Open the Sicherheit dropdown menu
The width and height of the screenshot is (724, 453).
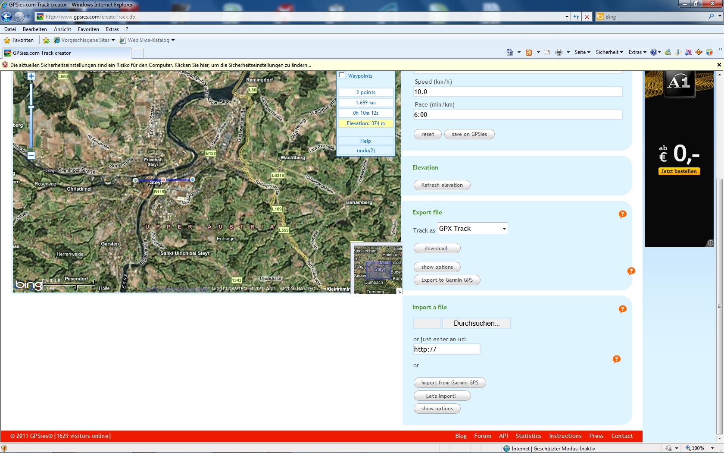tap(609, 52)
